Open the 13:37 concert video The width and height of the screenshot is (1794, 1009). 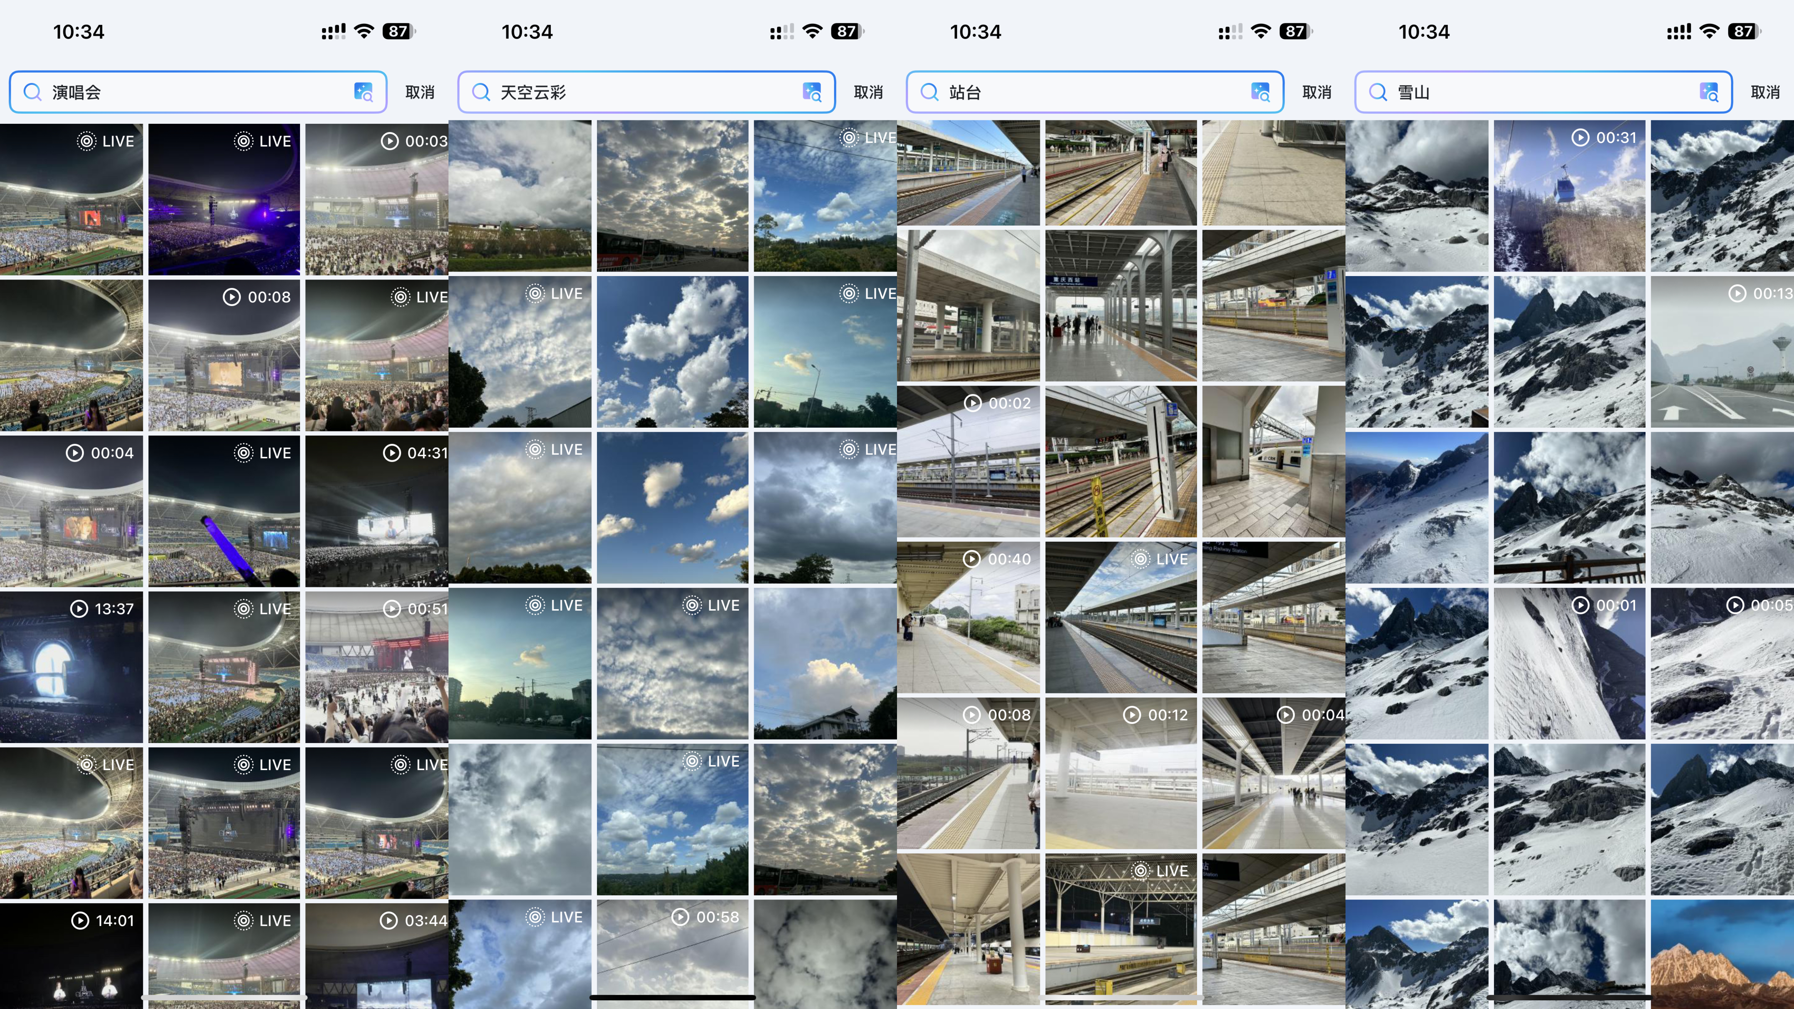71,667
